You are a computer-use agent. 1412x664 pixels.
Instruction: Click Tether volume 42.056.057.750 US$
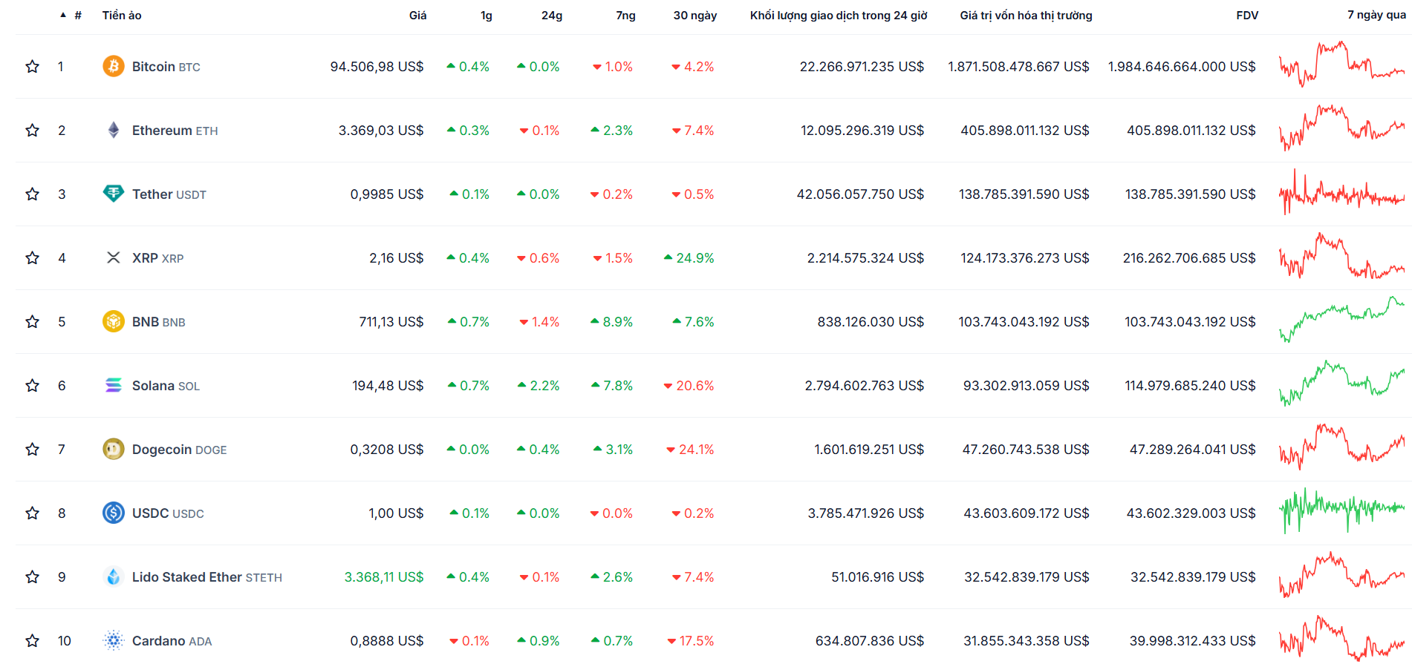coord(860,194)
